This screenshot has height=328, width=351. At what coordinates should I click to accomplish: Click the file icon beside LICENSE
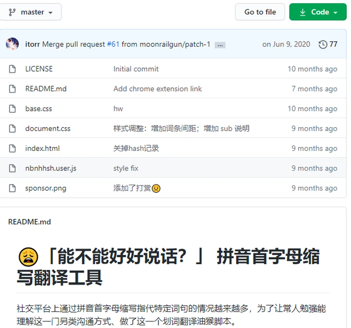tap(12, 69)
